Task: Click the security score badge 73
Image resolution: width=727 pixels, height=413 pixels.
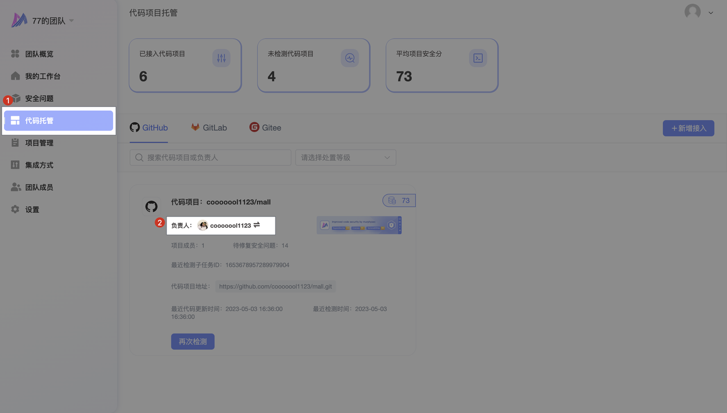Action: (x=399, y=201)
